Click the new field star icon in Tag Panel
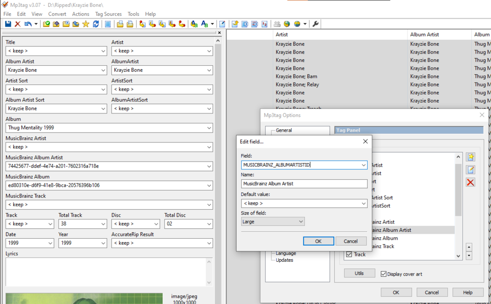The width and height of the screenshot is (491, 304). tap(470, 157)
